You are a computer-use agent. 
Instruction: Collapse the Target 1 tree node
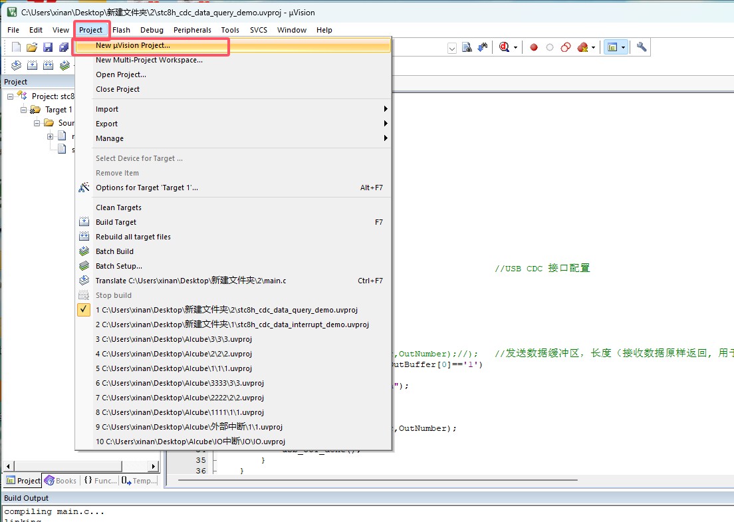point(25,110)
